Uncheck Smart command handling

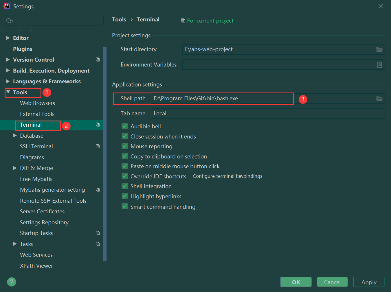pos(125,206)
